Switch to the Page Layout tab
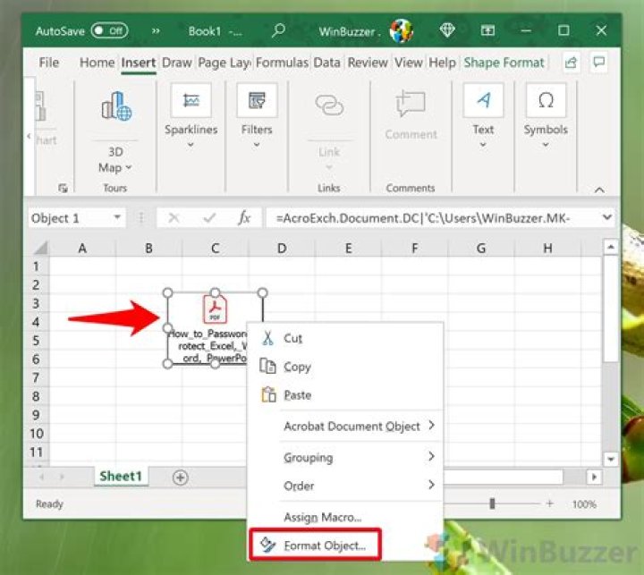The height and width of the screenshot is (575, 644). 224,63
